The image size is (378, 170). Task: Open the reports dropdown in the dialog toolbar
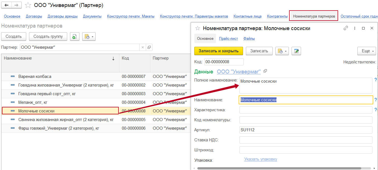point(282,51)
